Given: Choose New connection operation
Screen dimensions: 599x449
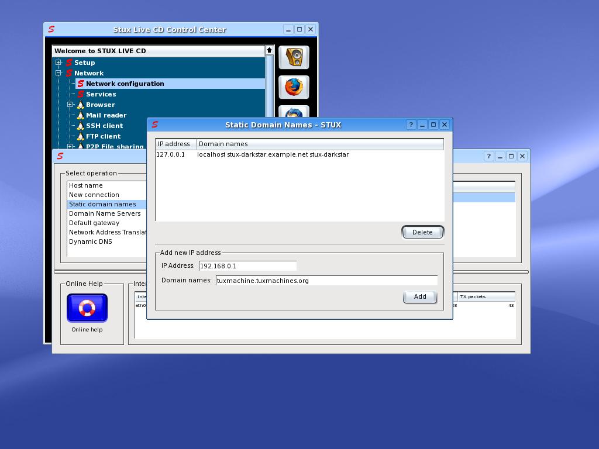Looking at the screenshot, I should tap(106, 195).
